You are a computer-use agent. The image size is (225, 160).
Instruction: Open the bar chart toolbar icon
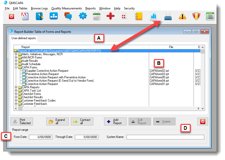(x=154, y=17)
